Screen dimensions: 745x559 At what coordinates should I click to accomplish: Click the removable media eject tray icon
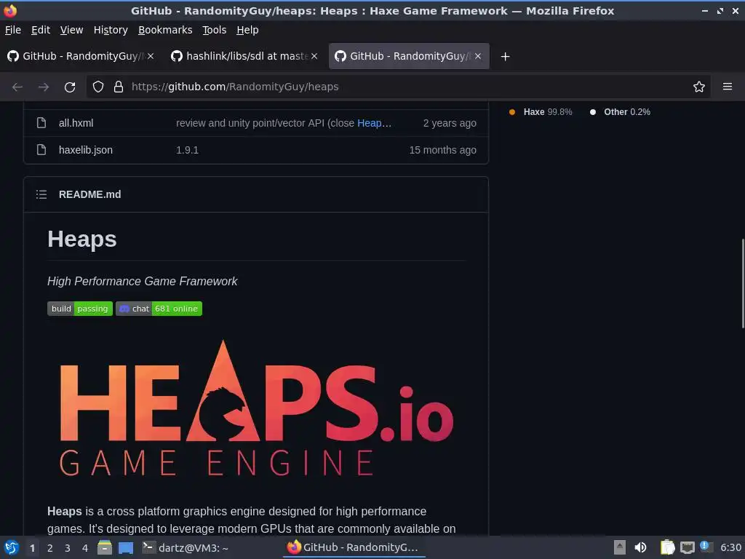[x=620, y=547]
